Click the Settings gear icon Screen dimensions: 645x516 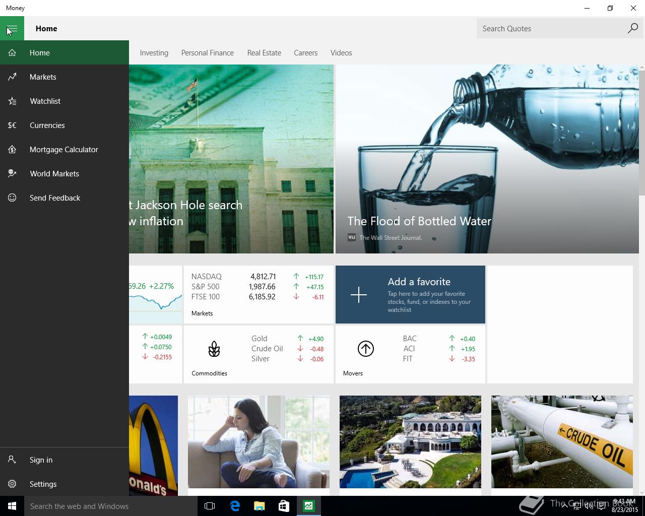12,484
